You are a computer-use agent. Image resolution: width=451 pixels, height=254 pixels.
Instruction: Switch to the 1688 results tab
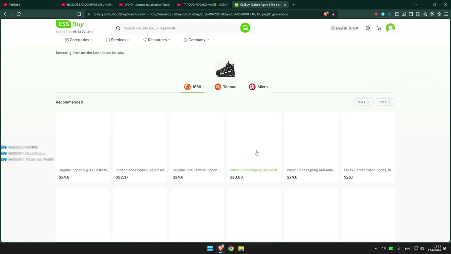(x=192, y=87)
